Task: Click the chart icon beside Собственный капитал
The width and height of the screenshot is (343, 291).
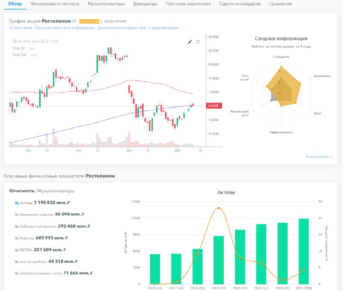Action: click(17, 226)
